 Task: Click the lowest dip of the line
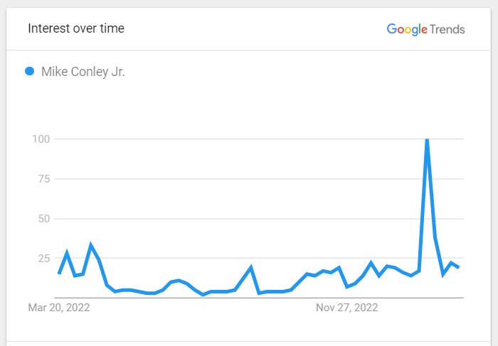[203, 295]
